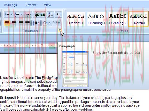
Task: Justify the paragraph text
Action: [28, 23]
